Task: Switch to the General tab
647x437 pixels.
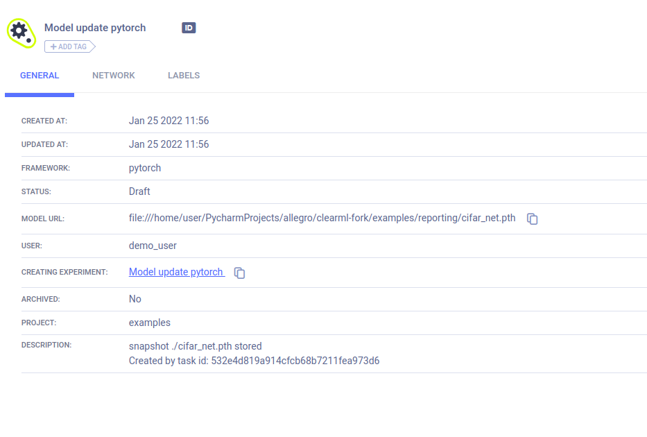Action: (x=40, y=76)
